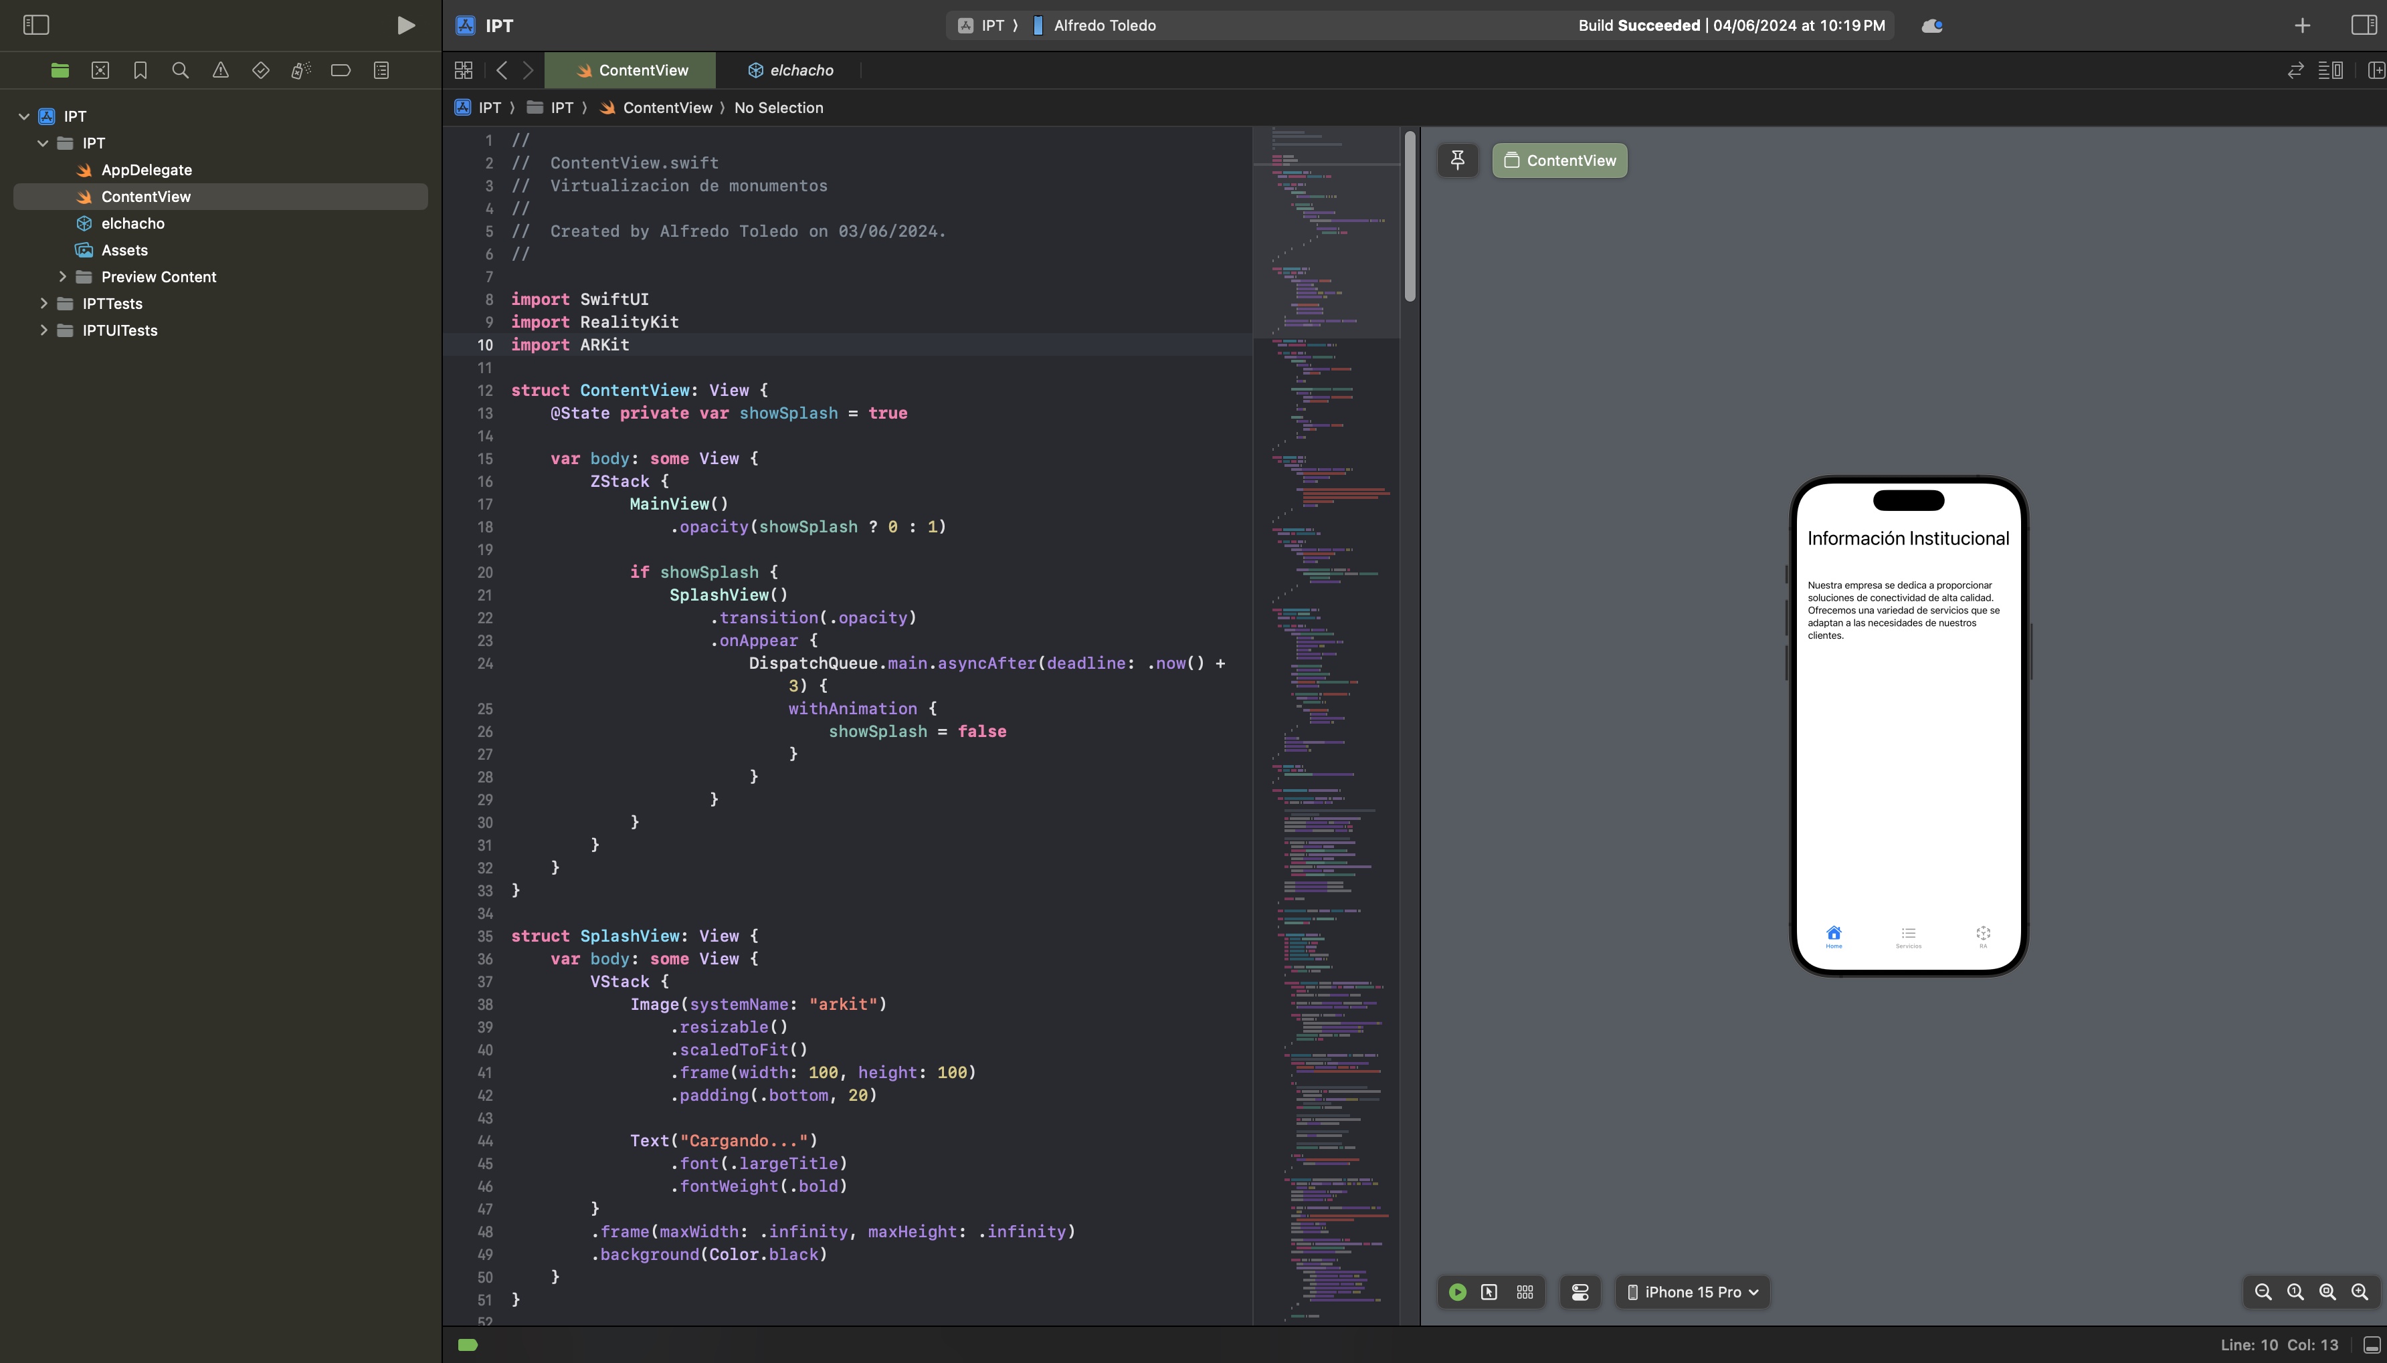Zoom in the preview canvas
Image resolution: width=2387 pixels, height=1363 pixels.
click(x=2360, y=1292)
